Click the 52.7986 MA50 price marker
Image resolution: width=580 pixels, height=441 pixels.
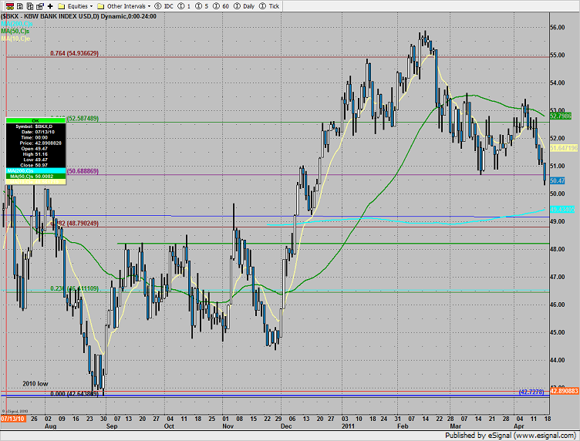click(x=561, y=116)
